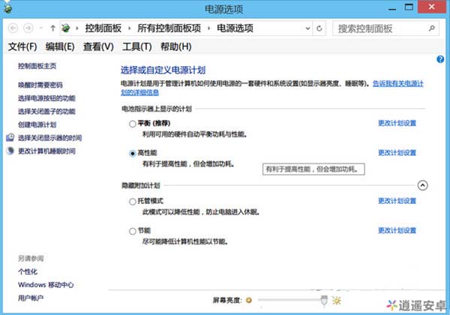
Task: Click the monitor icon beside 选择关闭显示器的时间
Action: coord(10,137)
